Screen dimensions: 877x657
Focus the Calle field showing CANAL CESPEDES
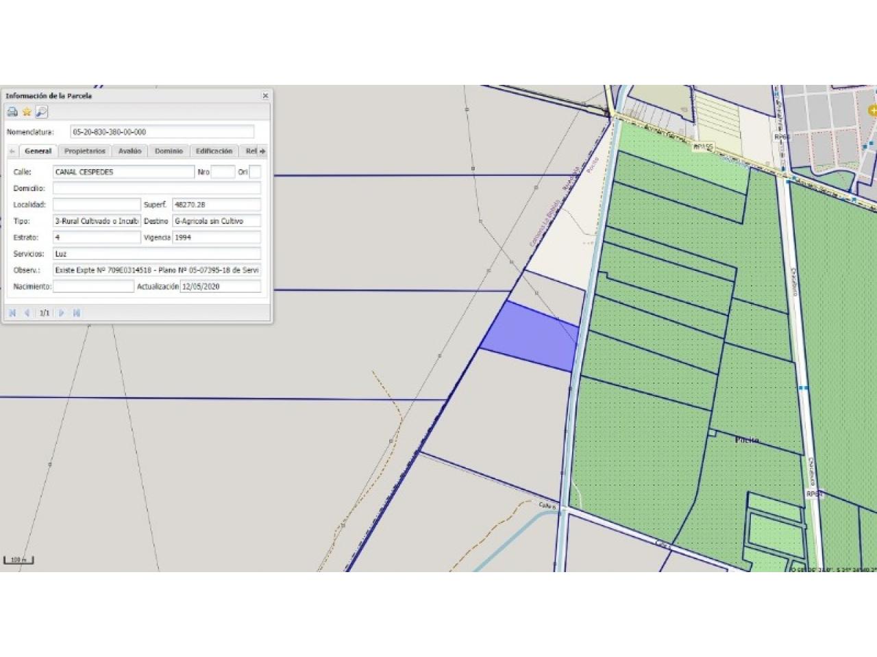[123, 172]
